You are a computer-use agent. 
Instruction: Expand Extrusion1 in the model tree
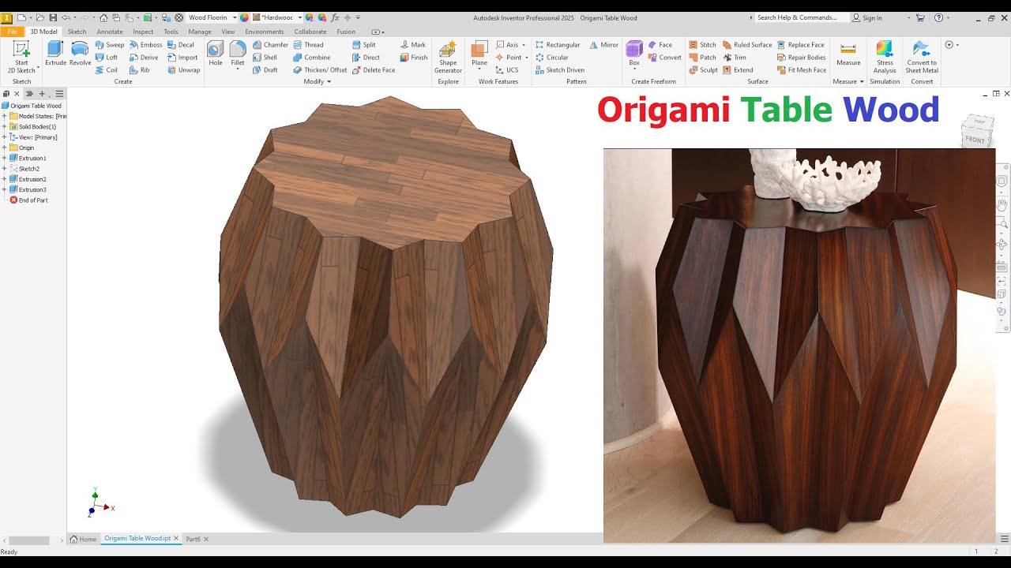(x=4, y=159)
